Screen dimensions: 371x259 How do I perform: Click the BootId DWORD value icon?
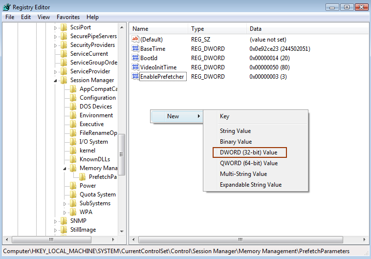135,58
